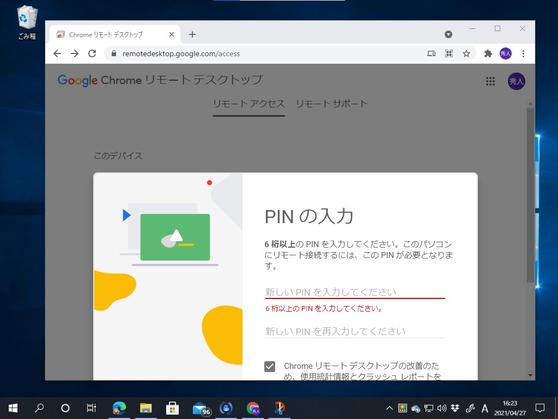This screenshot has width=558, height=419.
Task: Reload the Chrome Remote Desktop page
Action: click(x=92, y=53)
